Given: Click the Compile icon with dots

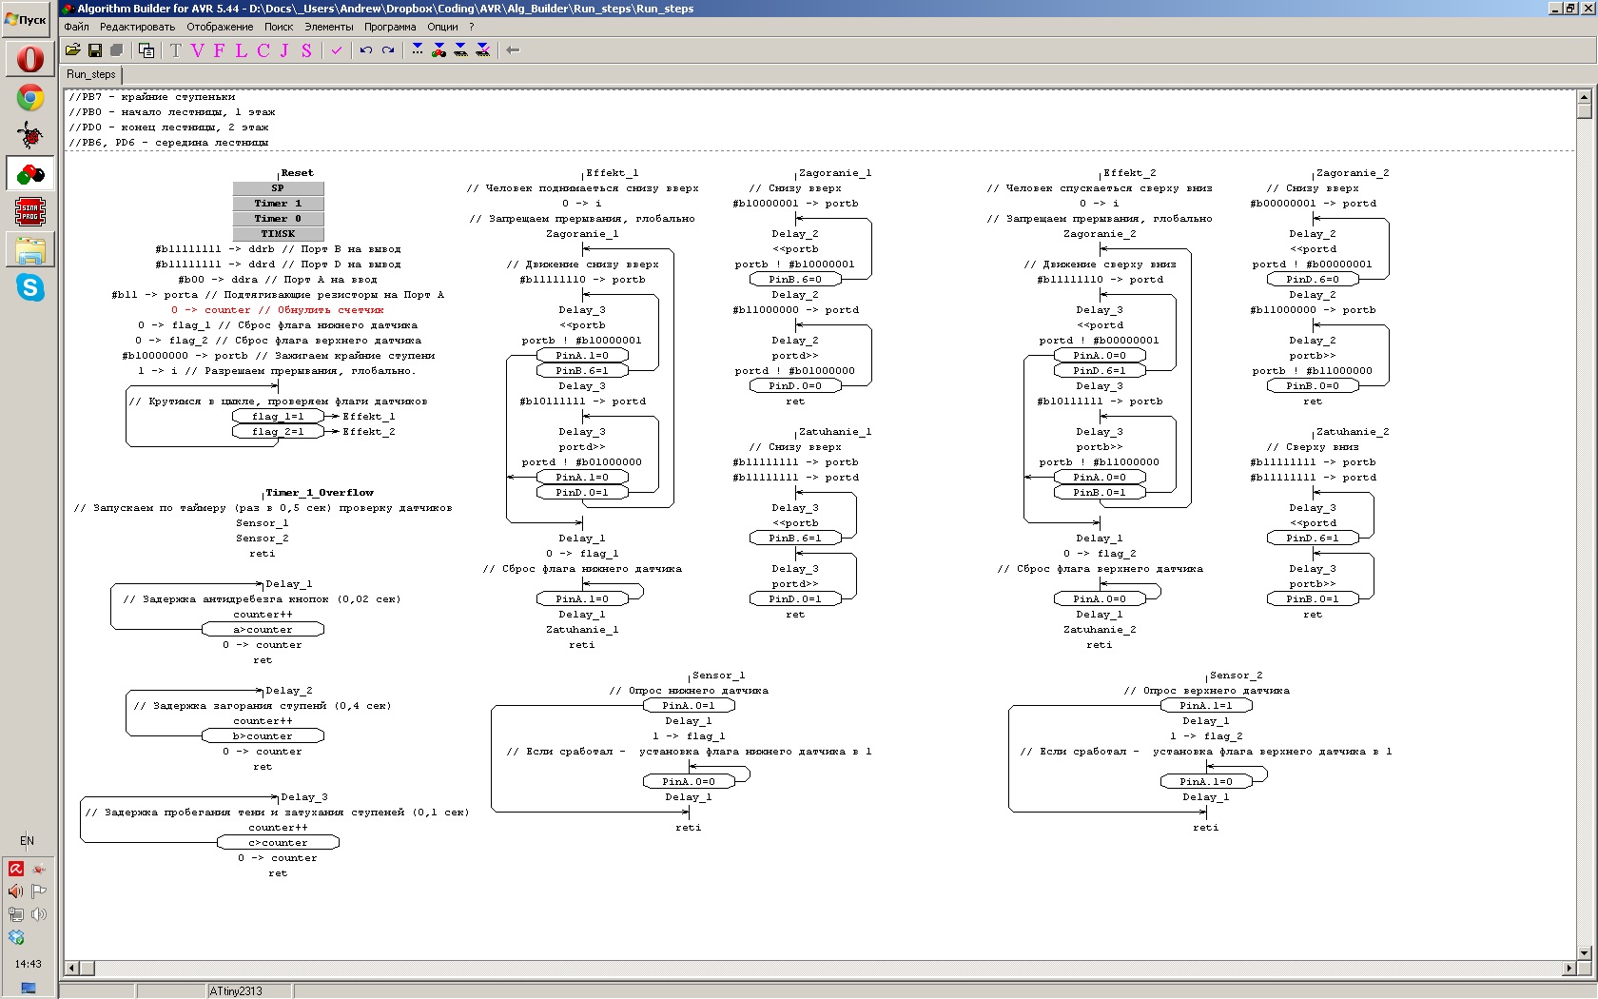Looking at the screenshot, I should (x=418, y=49).
